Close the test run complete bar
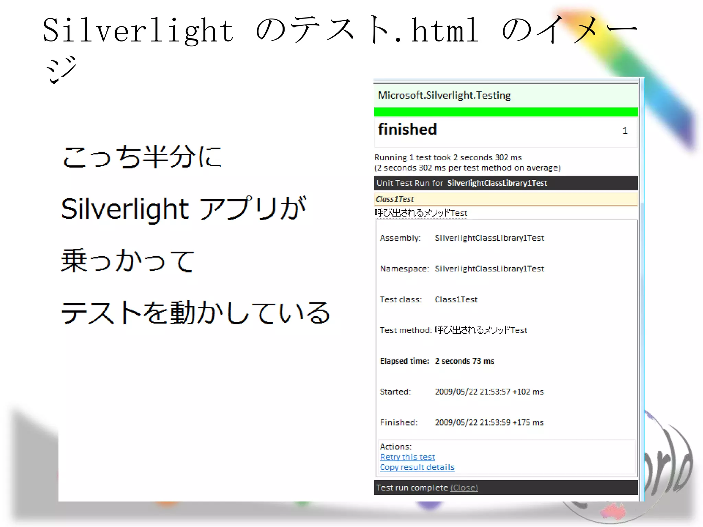Viewport: 703px width, 527px height. click(464, 488)
